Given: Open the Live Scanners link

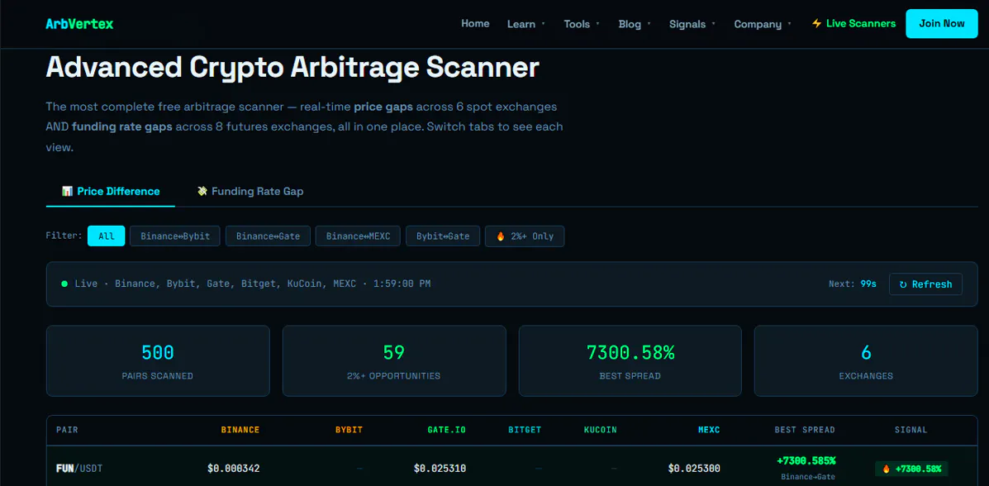Looking at the screenshot, I should point(853,23).
